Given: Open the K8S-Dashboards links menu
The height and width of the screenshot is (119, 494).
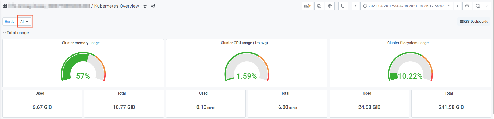Looking at the screenshot, I should click(474, 22).
